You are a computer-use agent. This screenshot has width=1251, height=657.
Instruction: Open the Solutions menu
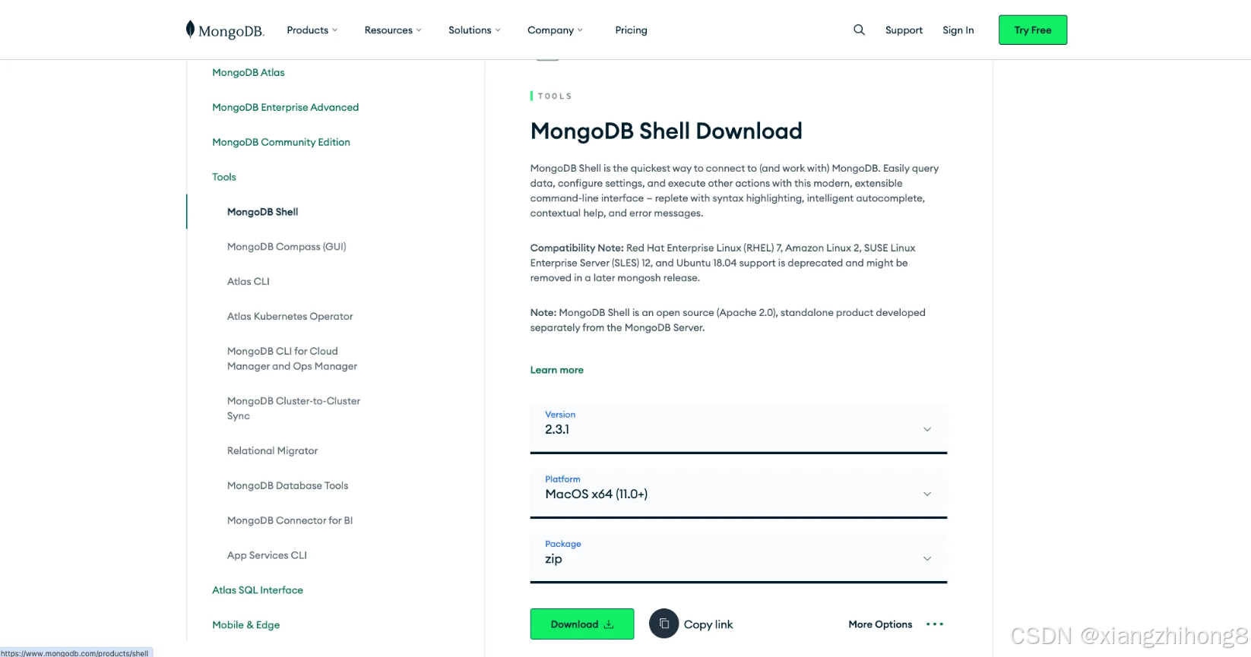[x=474, y=30]
